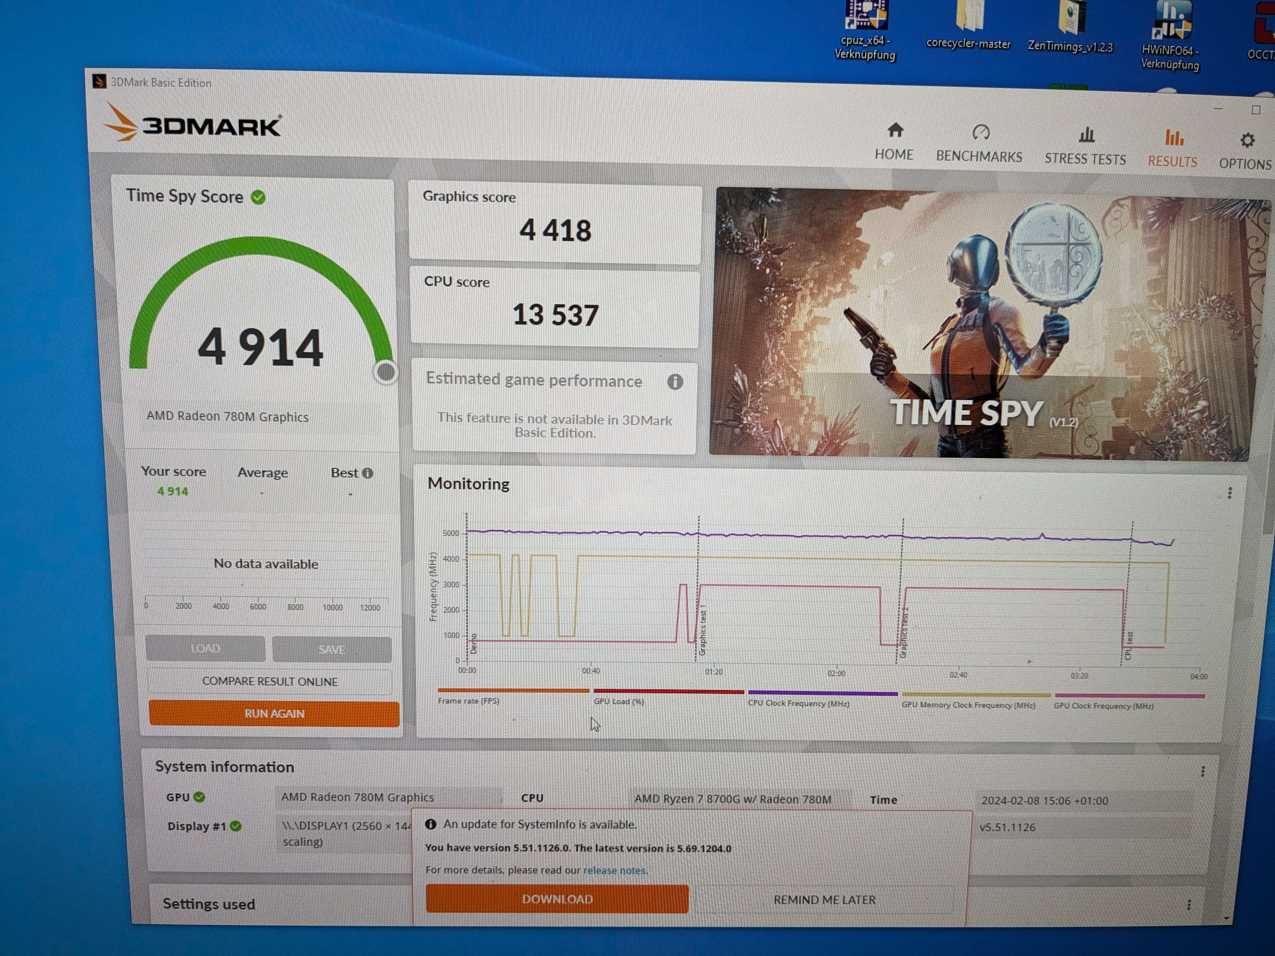Click the info icon next to Best
Image resolution: width=1275 pixels, height=956 pixels.
[368, 473]
